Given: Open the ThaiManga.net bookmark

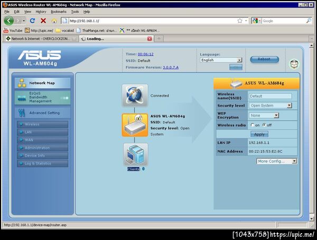Looking at the screenshot, I should [97, 31].
